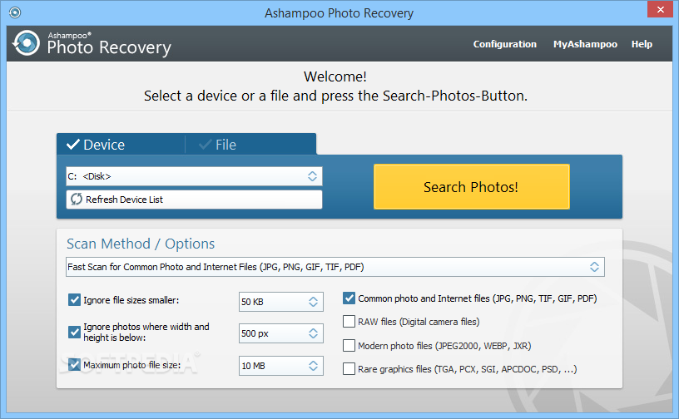Enable Modern photo files checkbox
This screenshot has width=679, height=419.
349,345
